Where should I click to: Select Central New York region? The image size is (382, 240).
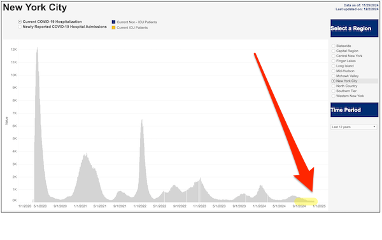click(333, 56)
